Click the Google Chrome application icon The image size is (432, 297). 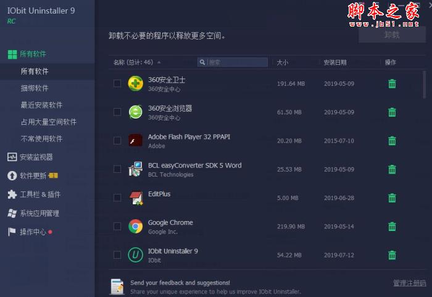136,227
